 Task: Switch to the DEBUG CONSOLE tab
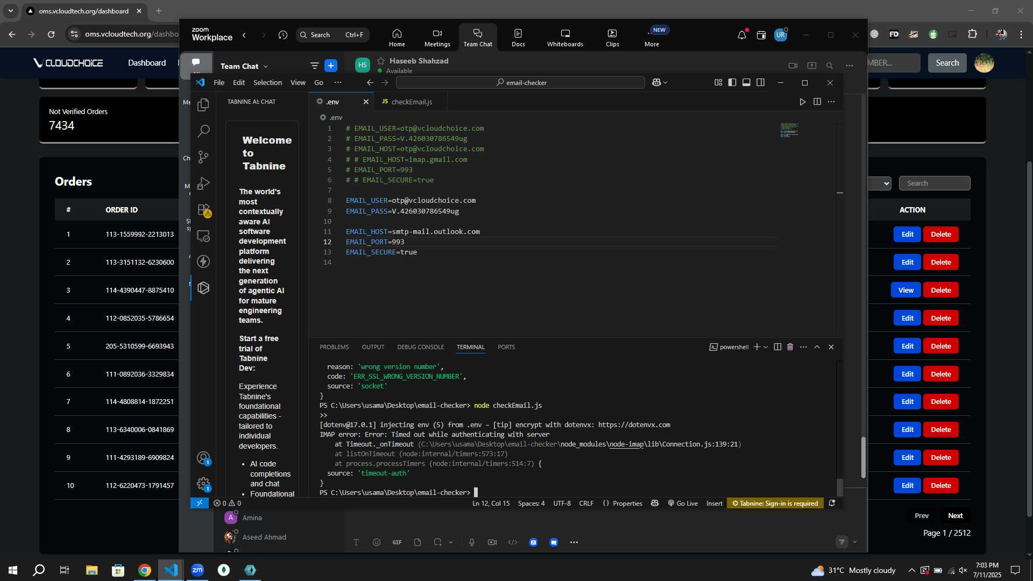(420, 347)
